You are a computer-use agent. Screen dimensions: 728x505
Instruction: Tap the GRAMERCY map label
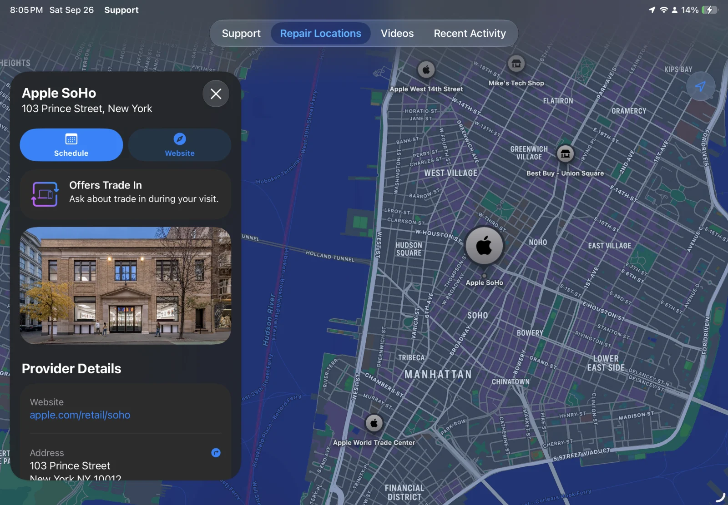[x=629, y=111]
